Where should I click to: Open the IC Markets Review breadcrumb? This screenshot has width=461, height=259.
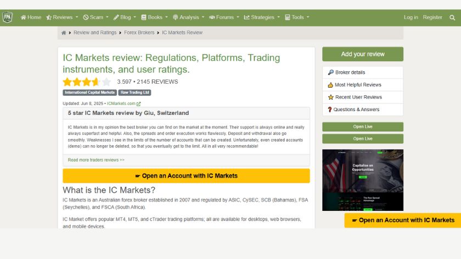click(x=182, y=32)
